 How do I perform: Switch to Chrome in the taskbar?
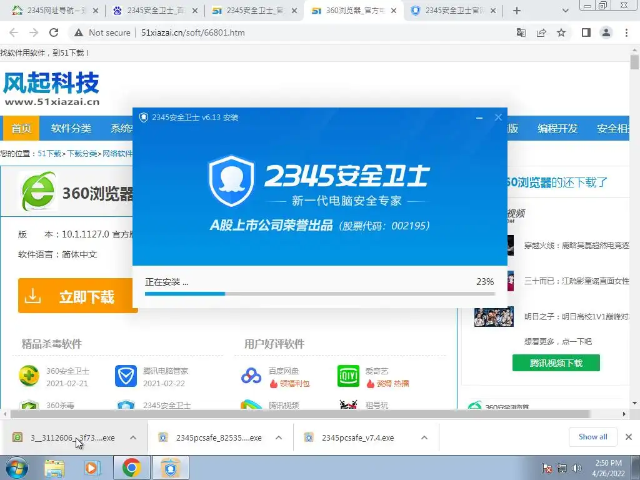(x=131, y=468)
